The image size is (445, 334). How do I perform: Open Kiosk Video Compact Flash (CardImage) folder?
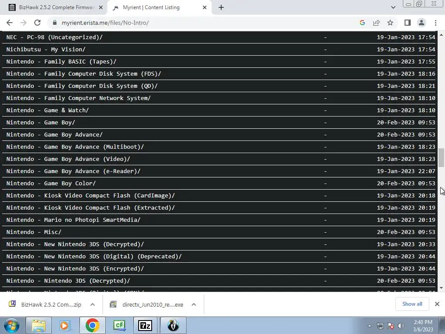point(90,196)
